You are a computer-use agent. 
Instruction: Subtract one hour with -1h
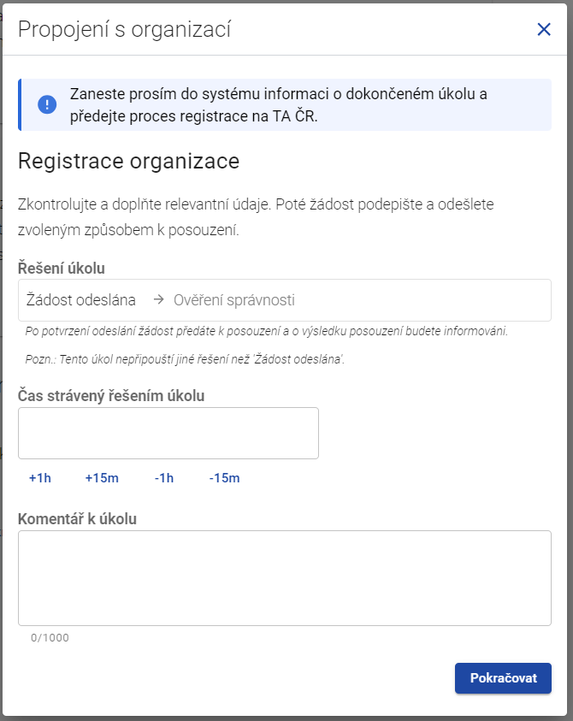click(x=164, y=478)
